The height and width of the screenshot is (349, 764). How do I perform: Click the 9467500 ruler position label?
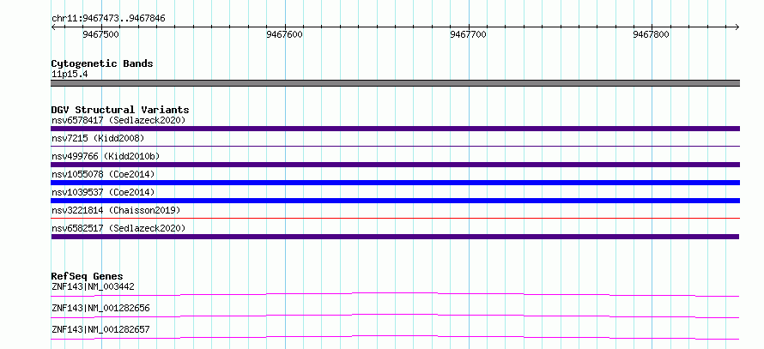(100, 35)
